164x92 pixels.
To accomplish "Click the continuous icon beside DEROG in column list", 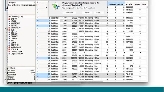I will tap(9, 34).
